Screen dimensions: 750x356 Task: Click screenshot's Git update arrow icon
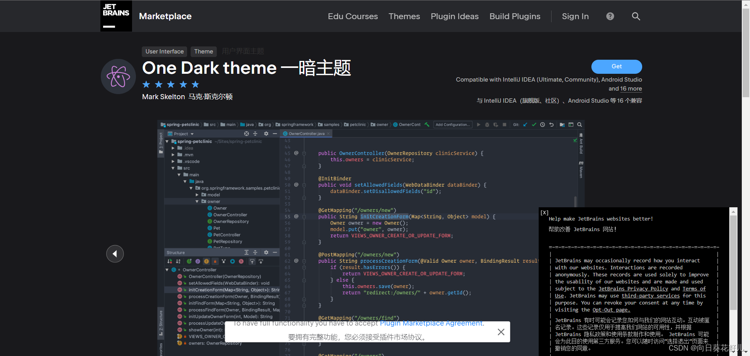tap(525, 125)
